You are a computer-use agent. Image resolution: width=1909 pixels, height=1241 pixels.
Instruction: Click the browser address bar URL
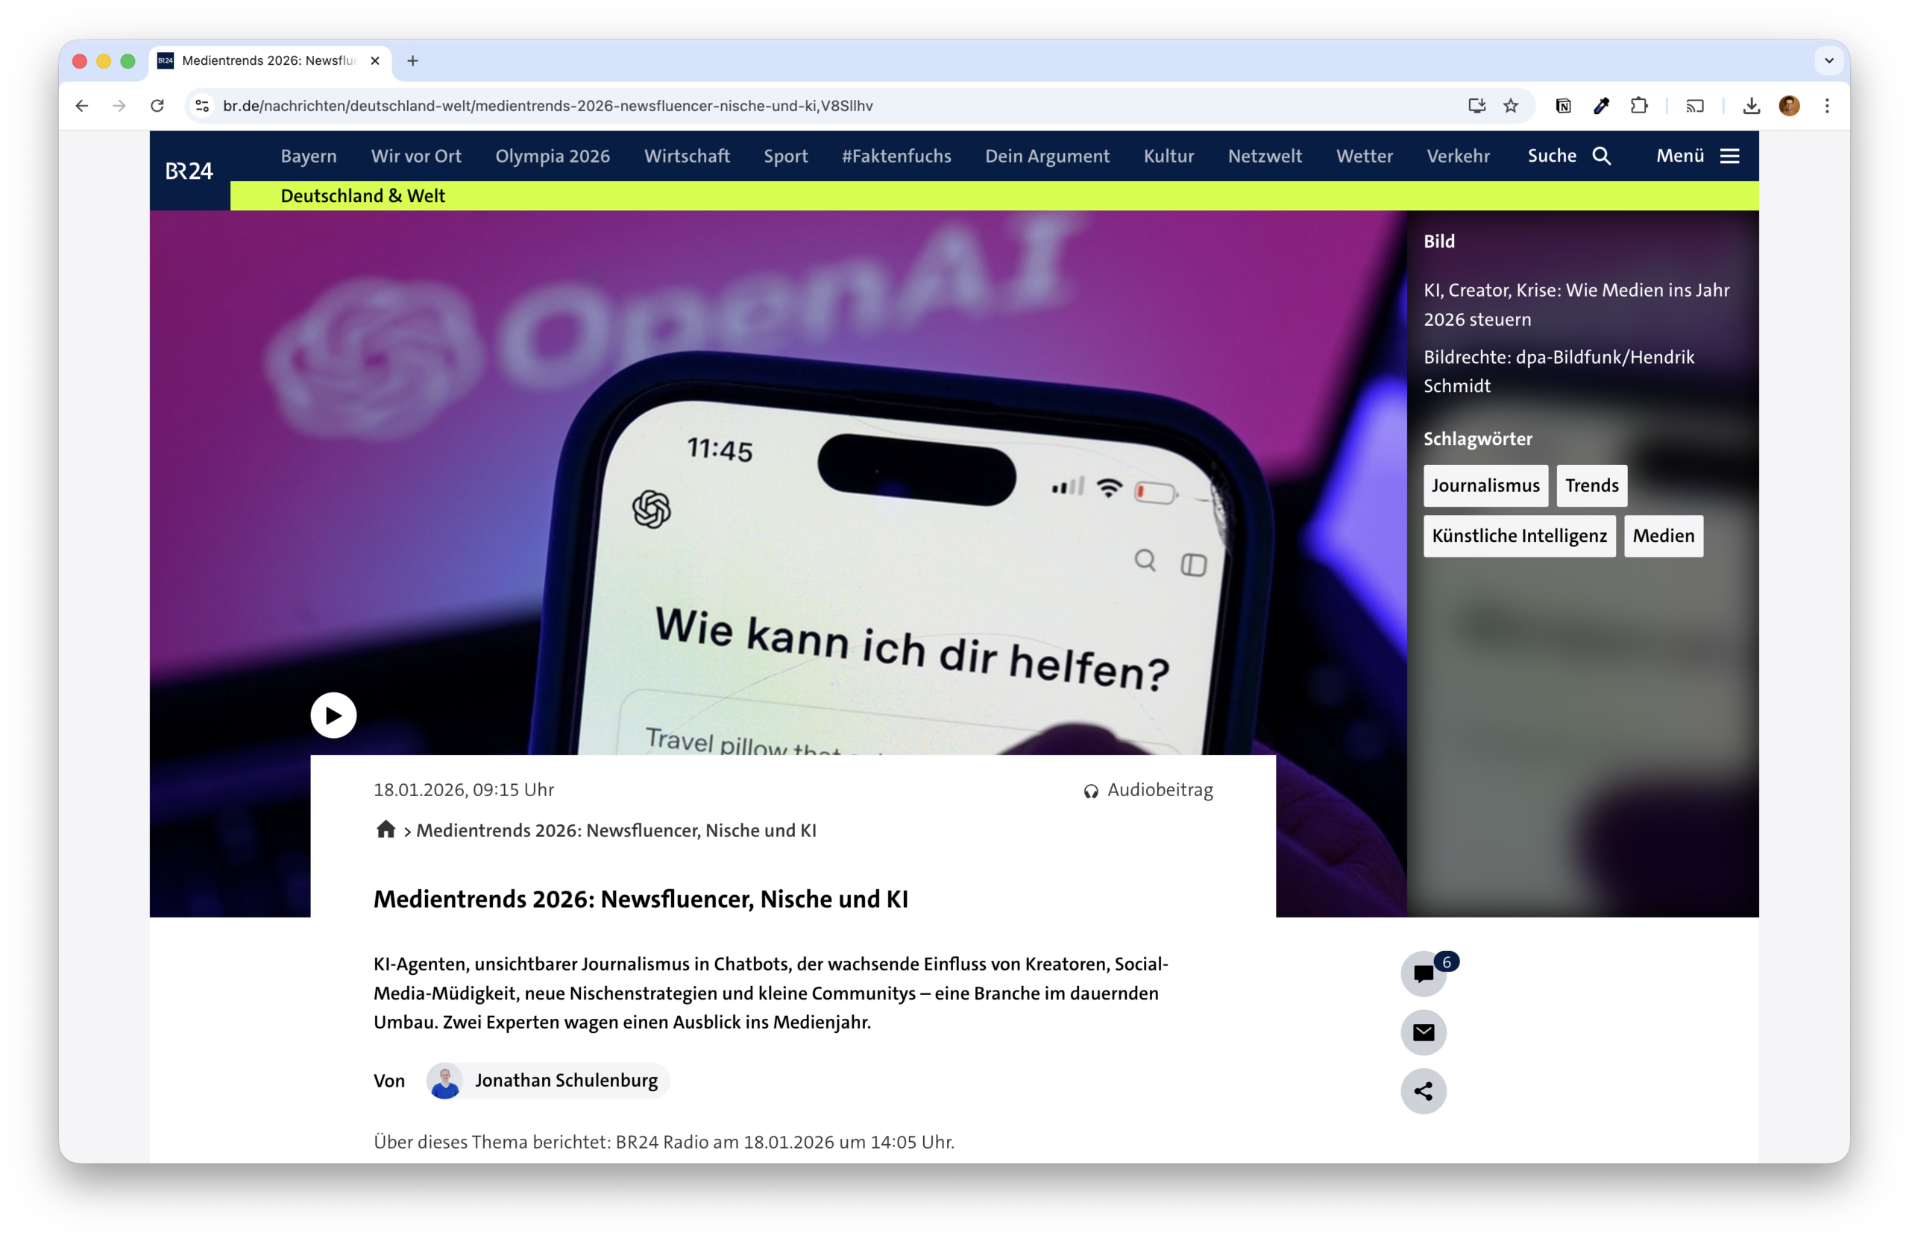pyautogui.click(x=548, y=106)
